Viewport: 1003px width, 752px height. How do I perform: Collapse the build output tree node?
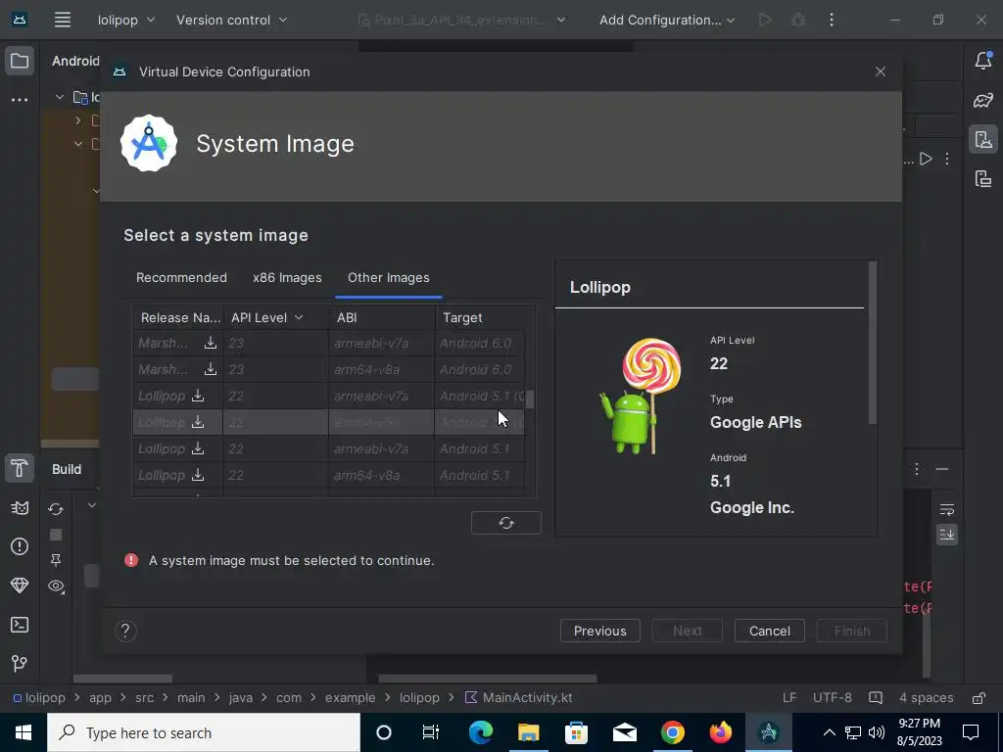[x=92, y=505]
